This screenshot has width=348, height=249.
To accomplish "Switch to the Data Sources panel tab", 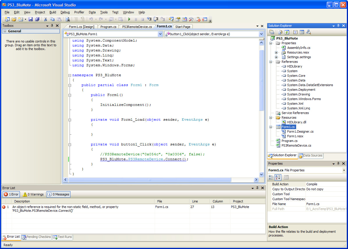I will 311,156.
